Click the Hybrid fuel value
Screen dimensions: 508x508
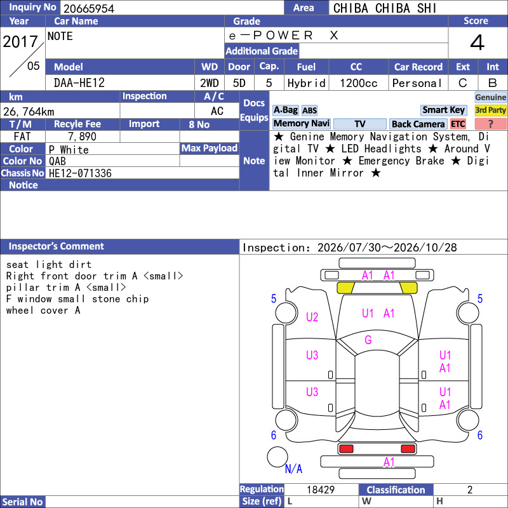point(306,83)
